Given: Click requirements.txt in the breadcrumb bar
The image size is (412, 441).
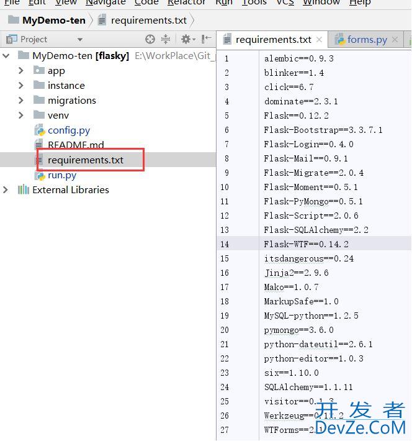Looking at the screenshot, I should 149,20.
